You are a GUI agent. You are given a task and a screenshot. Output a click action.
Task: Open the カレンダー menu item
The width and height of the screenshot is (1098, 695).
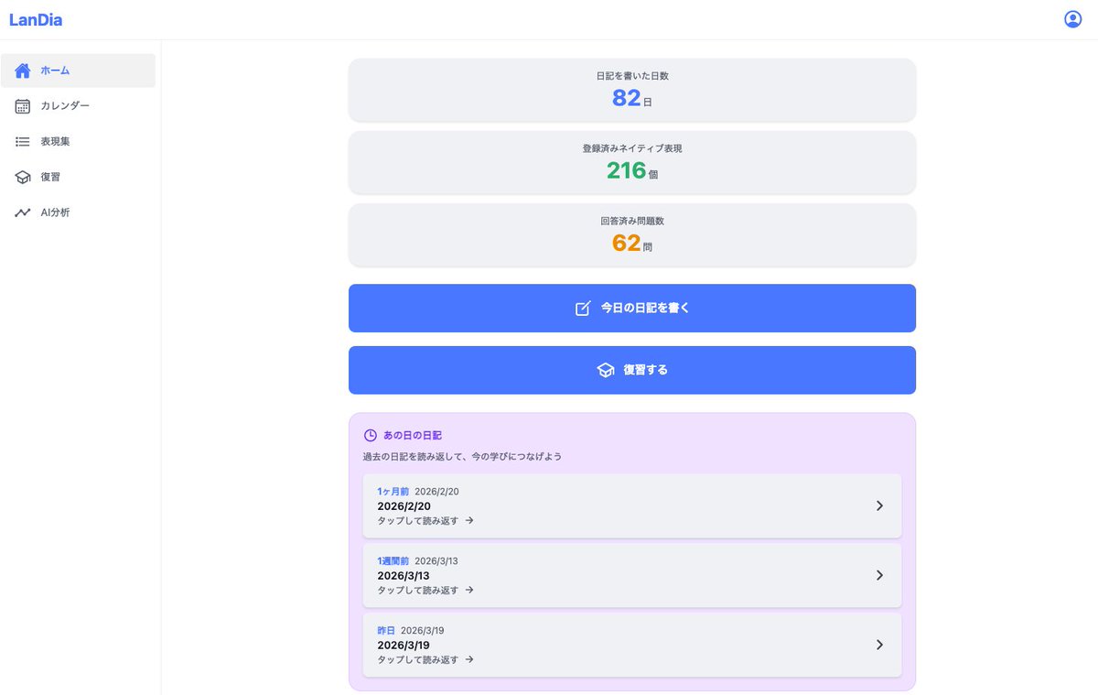click(x=78, y=106)
